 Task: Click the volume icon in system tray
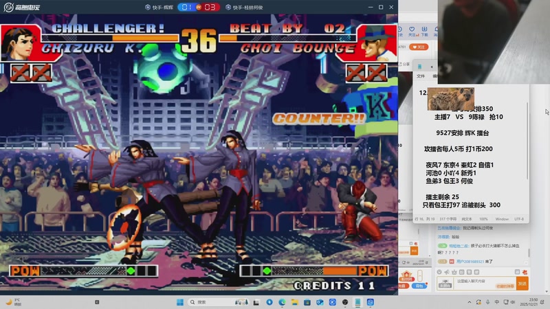(x=513, y=302)
